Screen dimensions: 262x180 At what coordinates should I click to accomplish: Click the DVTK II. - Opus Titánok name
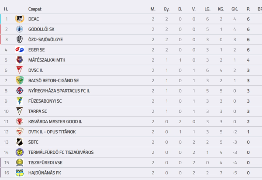(52, 132)
